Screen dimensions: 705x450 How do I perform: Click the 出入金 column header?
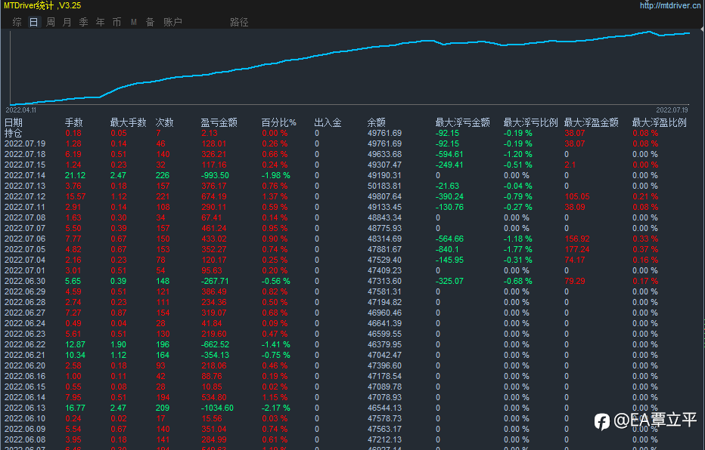pos(328,122)
